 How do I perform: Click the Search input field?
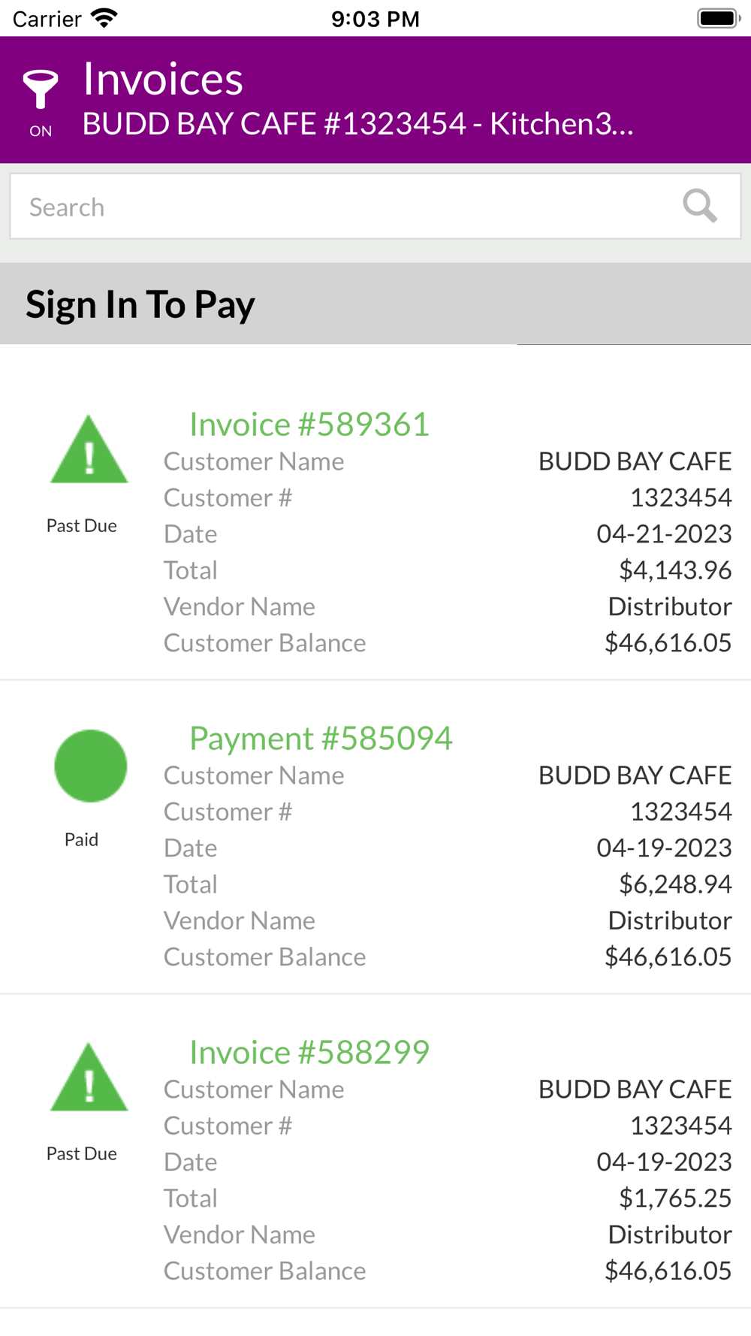click(375, 207)
